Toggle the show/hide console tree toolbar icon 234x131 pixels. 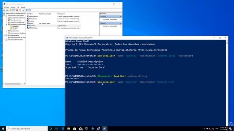pyautogui.click(x=14, y=10)
